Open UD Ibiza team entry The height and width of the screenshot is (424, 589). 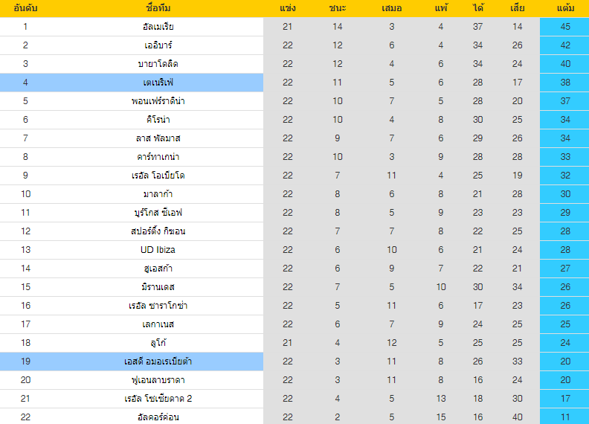pos(158,250)
